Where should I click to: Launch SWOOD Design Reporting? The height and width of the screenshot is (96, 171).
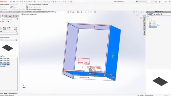pos(34,9)
